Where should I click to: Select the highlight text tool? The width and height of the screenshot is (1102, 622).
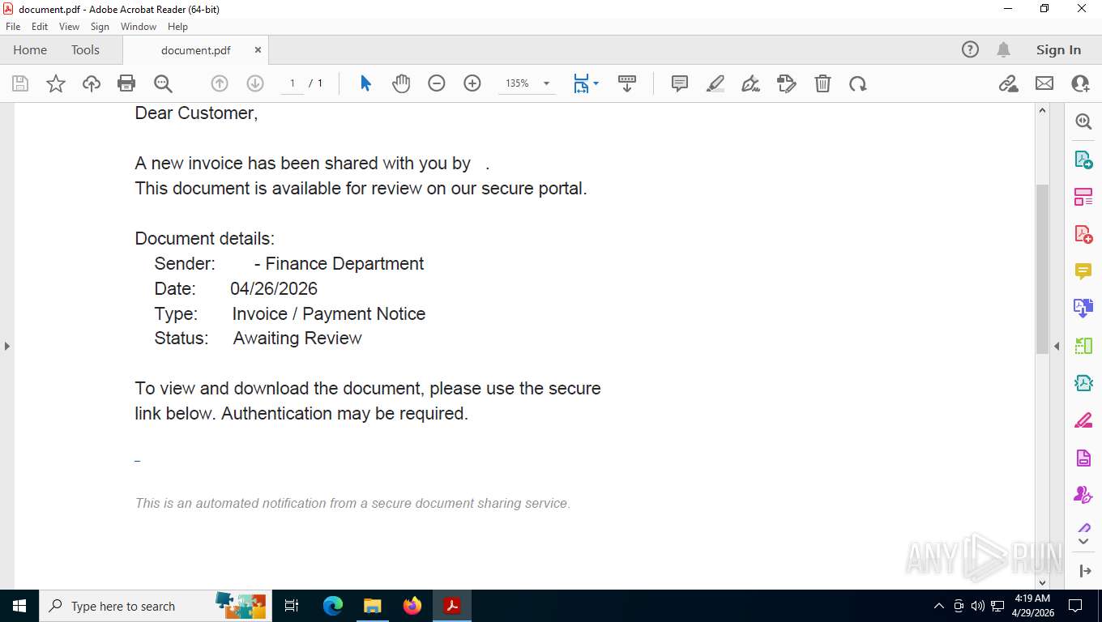tap(715, 83)
